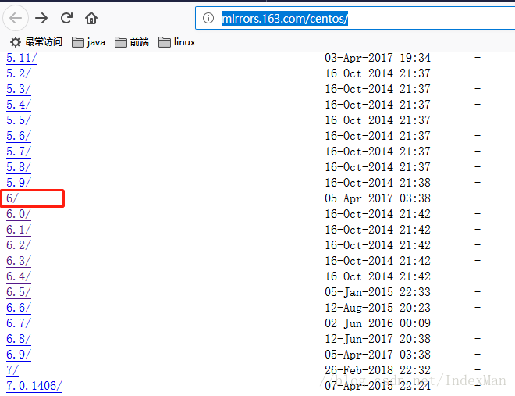The height and width of the screenshot is (396, 515).
Task: Reload the current page
Action: [66, 18]
